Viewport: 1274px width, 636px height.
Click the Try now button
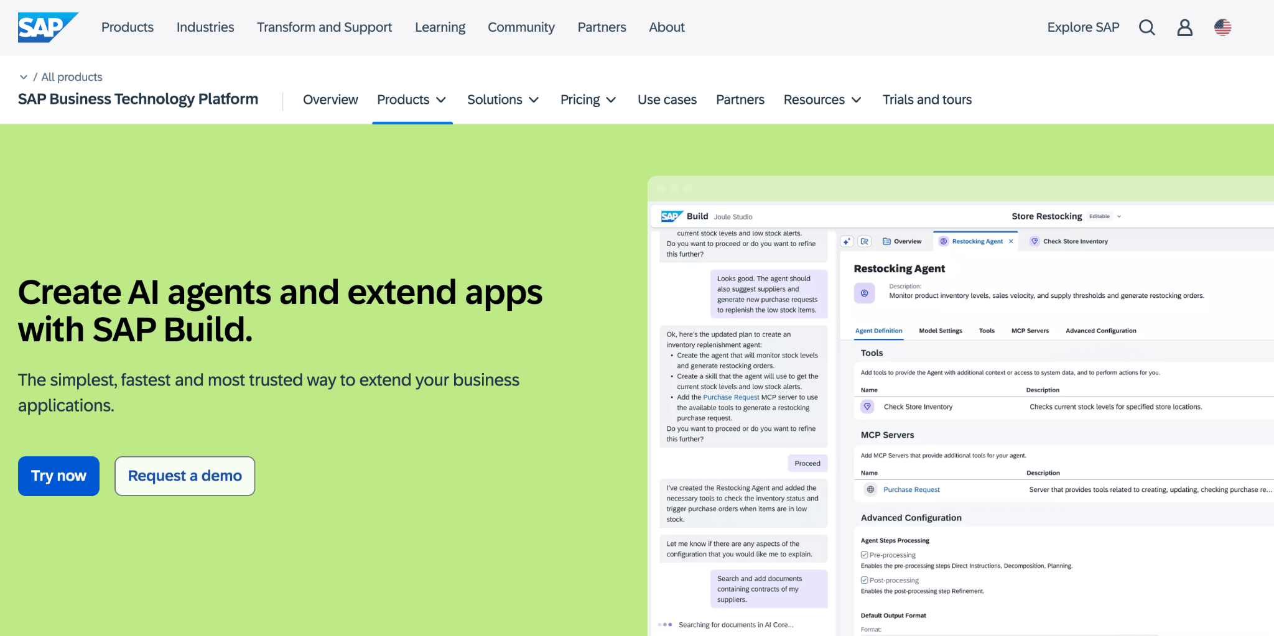pos(58,476)
